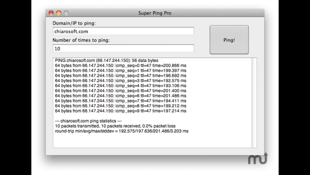
Task: Click the icmp_seq=5 result line
Action: tap(121, 91)
